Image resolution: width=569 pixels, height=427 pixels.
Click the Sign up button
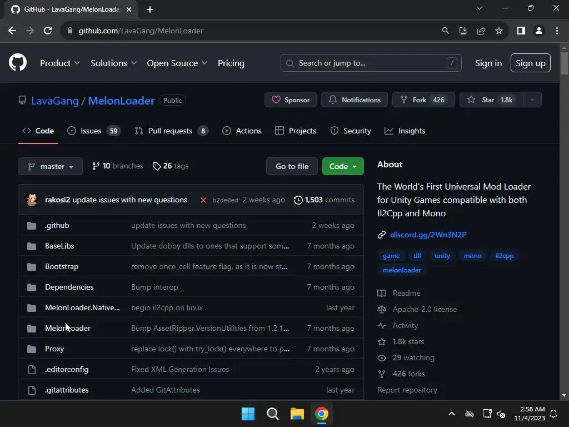(531, 63)
